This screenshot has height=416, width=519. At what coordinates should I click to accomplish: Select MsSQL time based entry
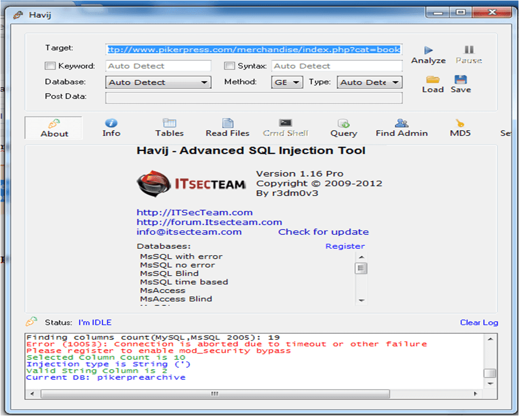184,282
